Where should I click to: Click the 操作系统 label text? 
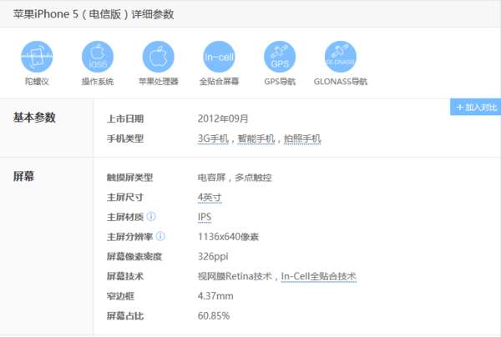pyautogui.click(x=98, y=82)
